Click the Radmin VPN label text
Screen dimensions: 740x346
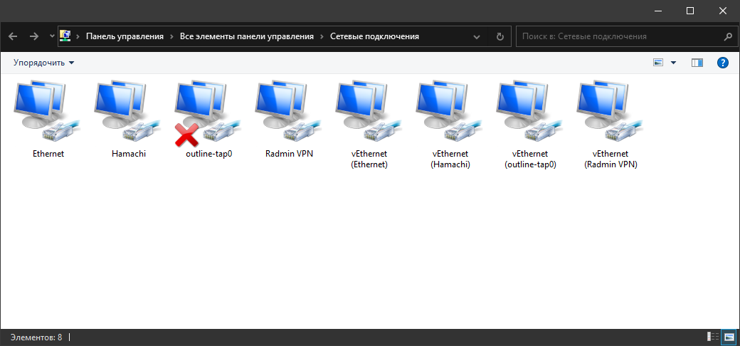pos(290,154)
